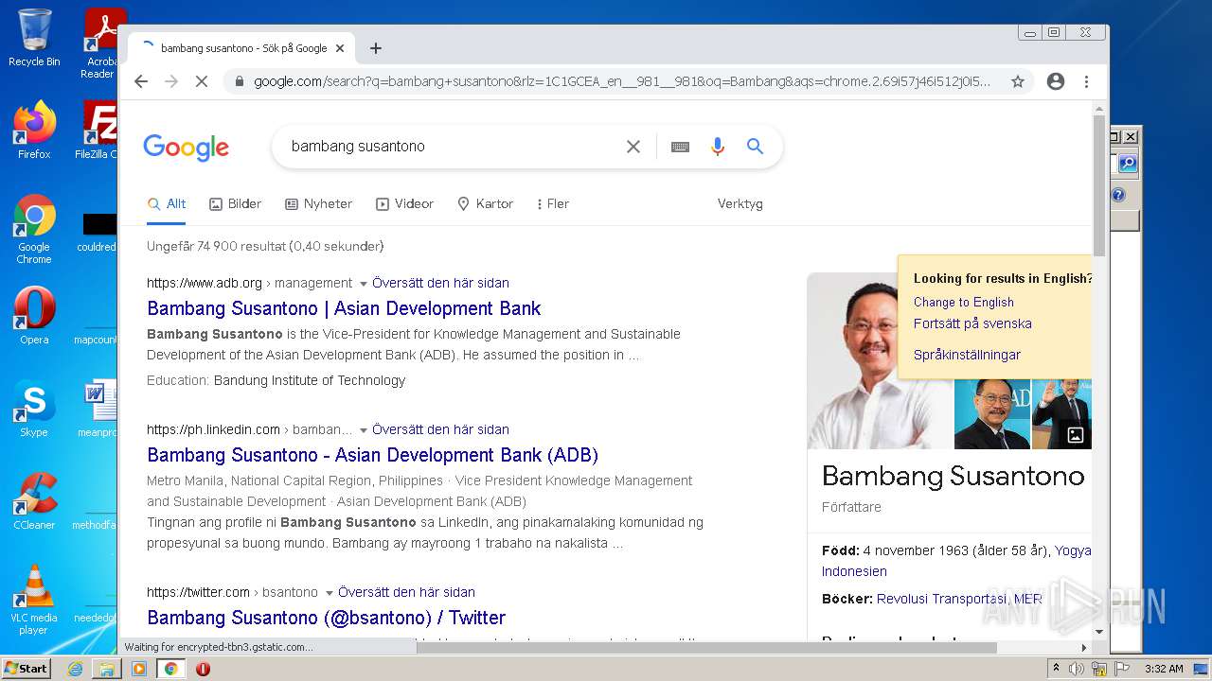Bookmark this page with the star icon

pyautogui.click(x=1018, y=81)
